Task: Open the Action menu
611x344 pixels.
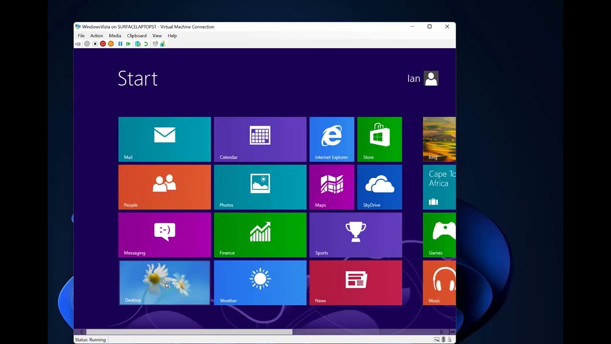Action: click(96, 36)
